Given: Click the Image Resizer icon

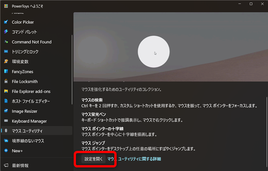Looking at the screenshot, I should pyautogui.click(x=6, y=111).
